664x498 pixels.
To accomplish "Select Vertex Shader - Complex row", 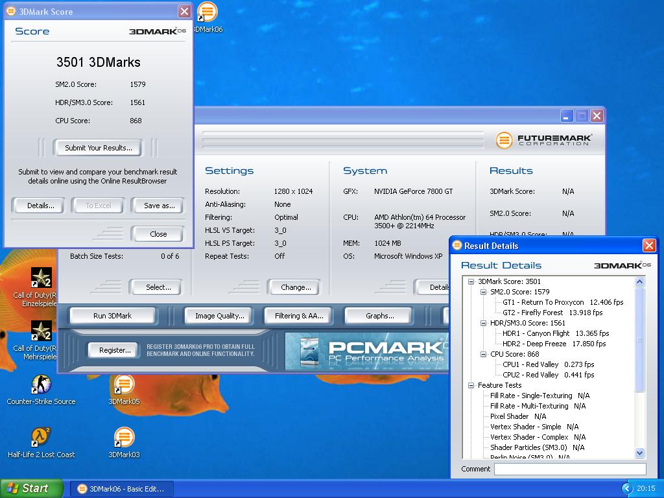I will click(x=538, y=437).
